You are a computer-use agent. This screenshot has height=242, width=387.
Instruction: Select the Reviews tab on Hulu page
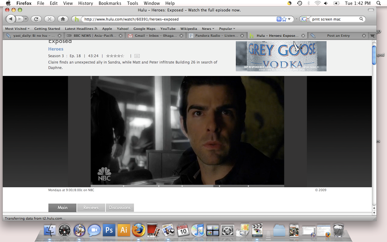(x=91, y=208)
